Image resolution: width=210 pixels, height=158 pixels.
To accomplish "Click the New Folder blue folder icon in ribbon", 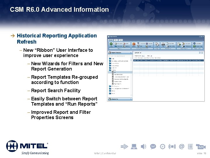I will [x=116, y=46].
